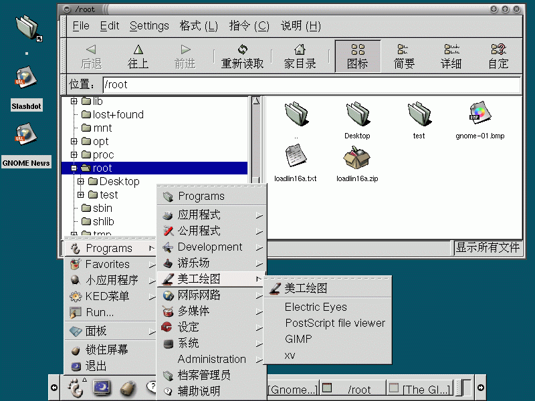The height and width of the screenshot is (401, 535).
Task: Open the GNOME News desktop URL icon
Action: pos(25,134)
